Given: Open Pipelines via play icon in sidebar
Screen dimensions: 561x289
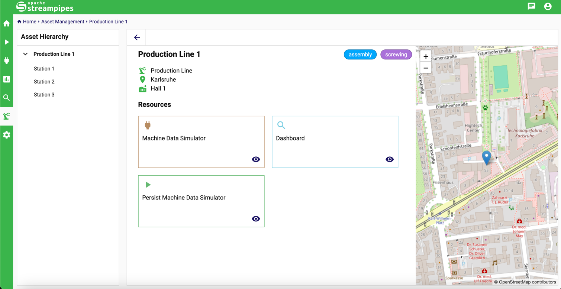Looking at the screenshot, I should pos(7,42).
